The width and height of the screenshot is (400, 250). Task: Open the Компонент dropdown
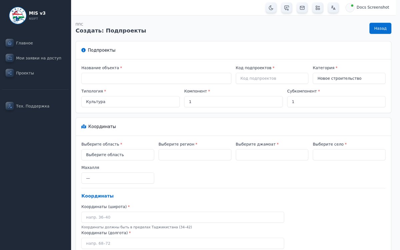(233, 102)
